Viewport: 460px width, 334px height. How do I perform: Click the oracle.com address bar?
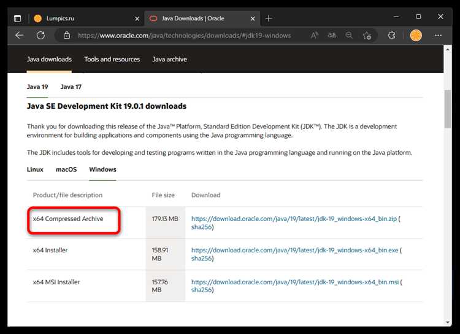tap(184, 36)
